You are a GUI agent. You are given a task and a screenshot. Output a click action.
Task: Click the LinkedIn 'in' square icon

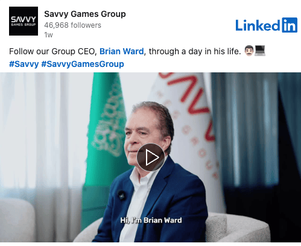(290, 25)
